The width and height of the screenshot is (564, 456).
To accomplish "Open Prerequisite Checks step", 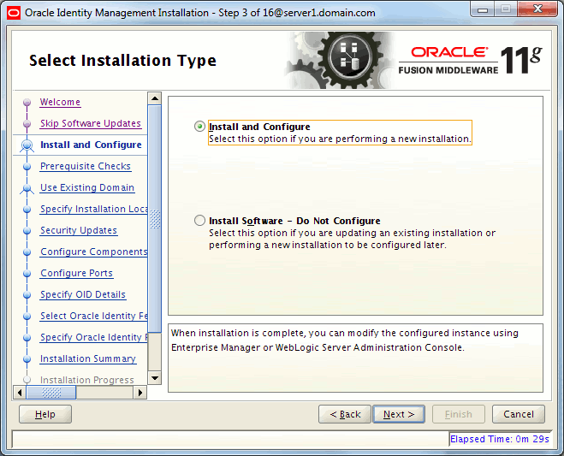I will click(86, 166).
